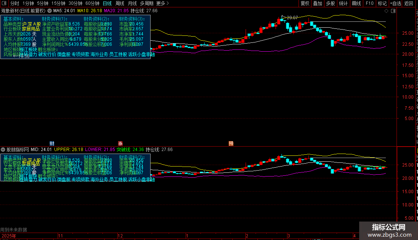
Task: Expand main chart indicator dropdown next to 海象新材
Action: (50, 11)
